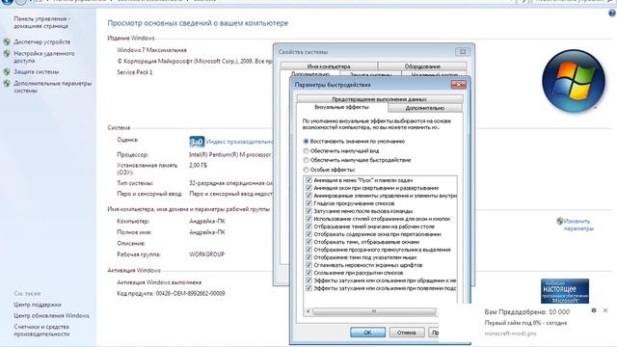
Task: Click the Windows logo orb image
Action: coord(574,81)
